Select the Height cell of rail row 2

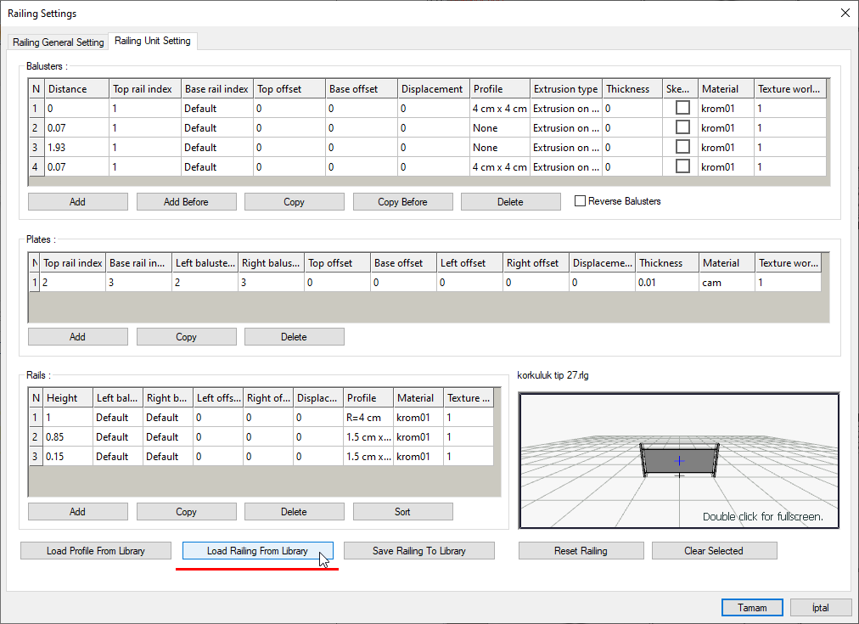[x=67, y=437]
